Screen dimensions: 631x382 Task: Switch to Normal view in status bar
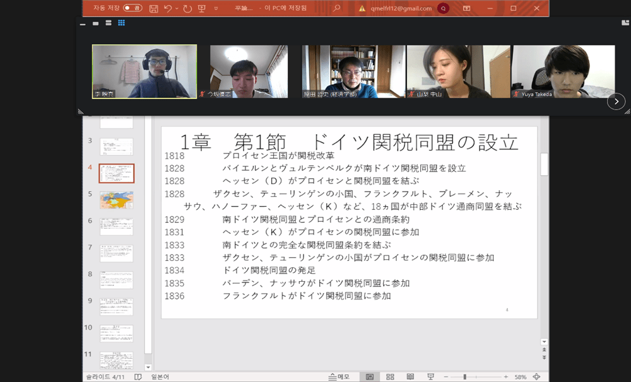pyautogui.click(x=370, y=376)
